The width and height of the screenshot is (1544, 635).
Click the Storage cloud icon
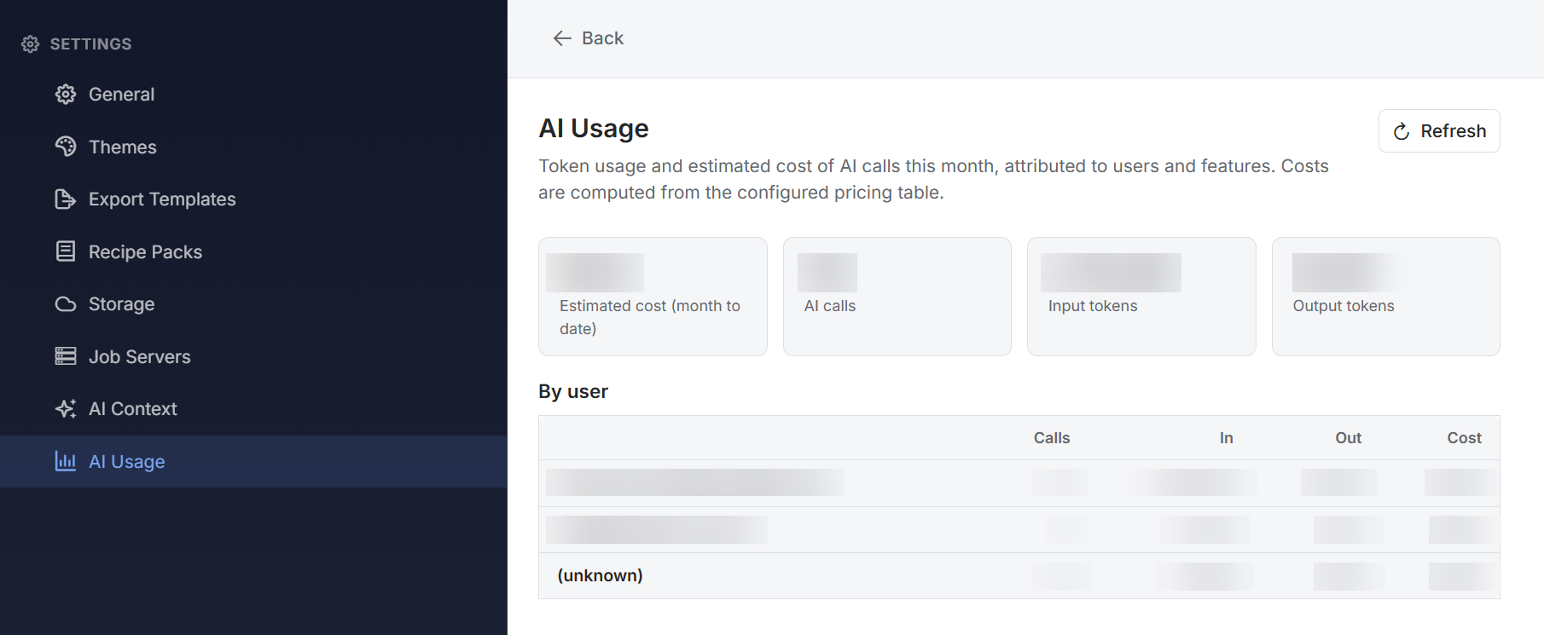66,304
